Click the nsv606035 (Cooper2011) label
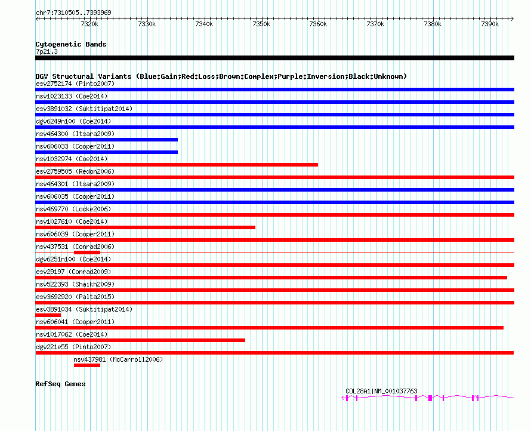531x431 pixels. coord(75,196)
